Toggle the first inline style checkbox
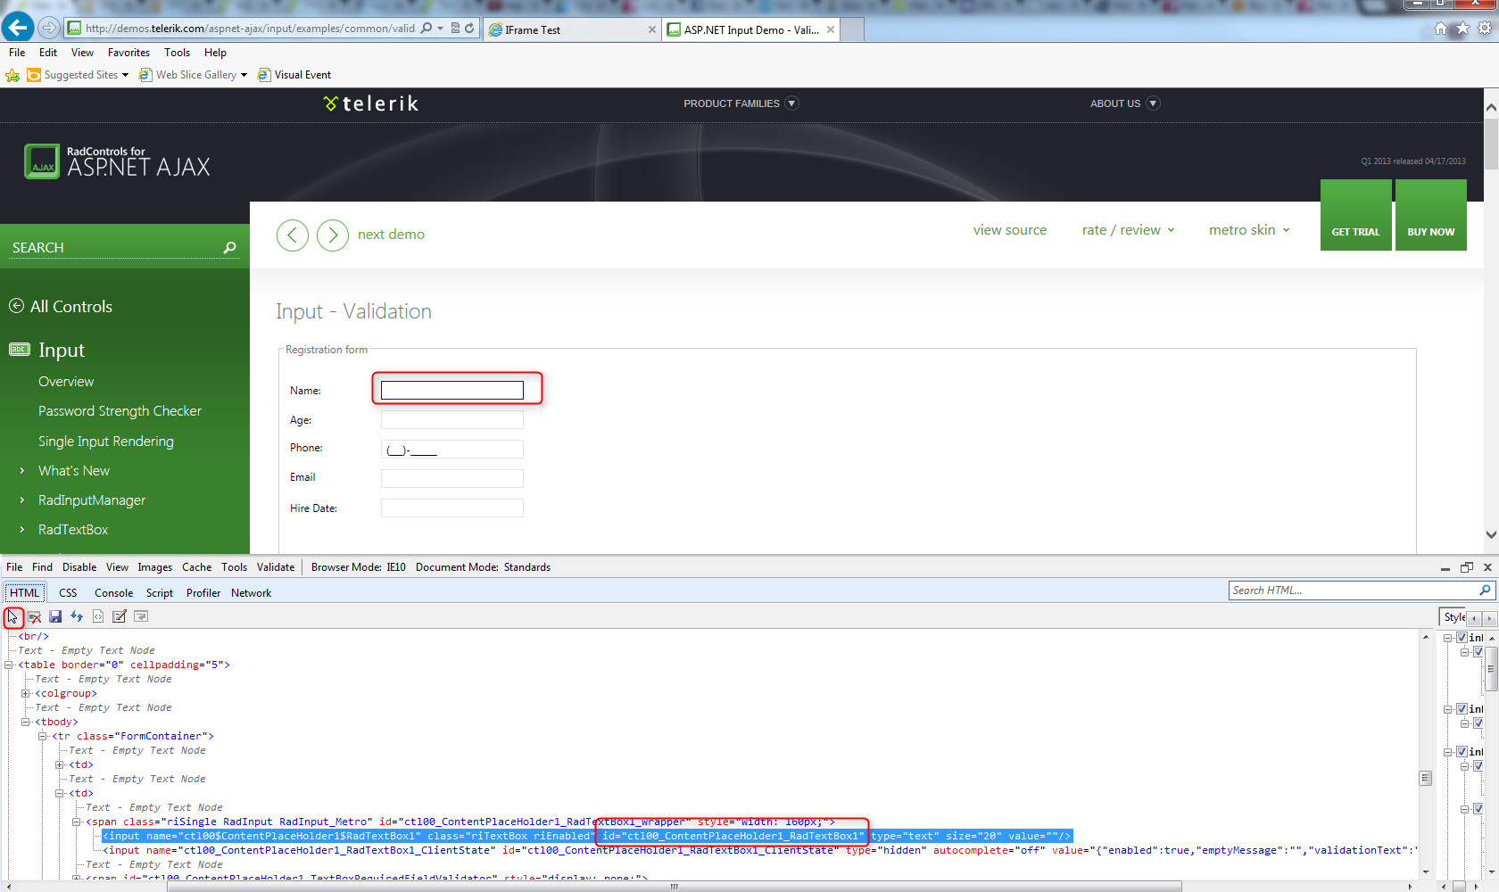 coord(1462,638)
